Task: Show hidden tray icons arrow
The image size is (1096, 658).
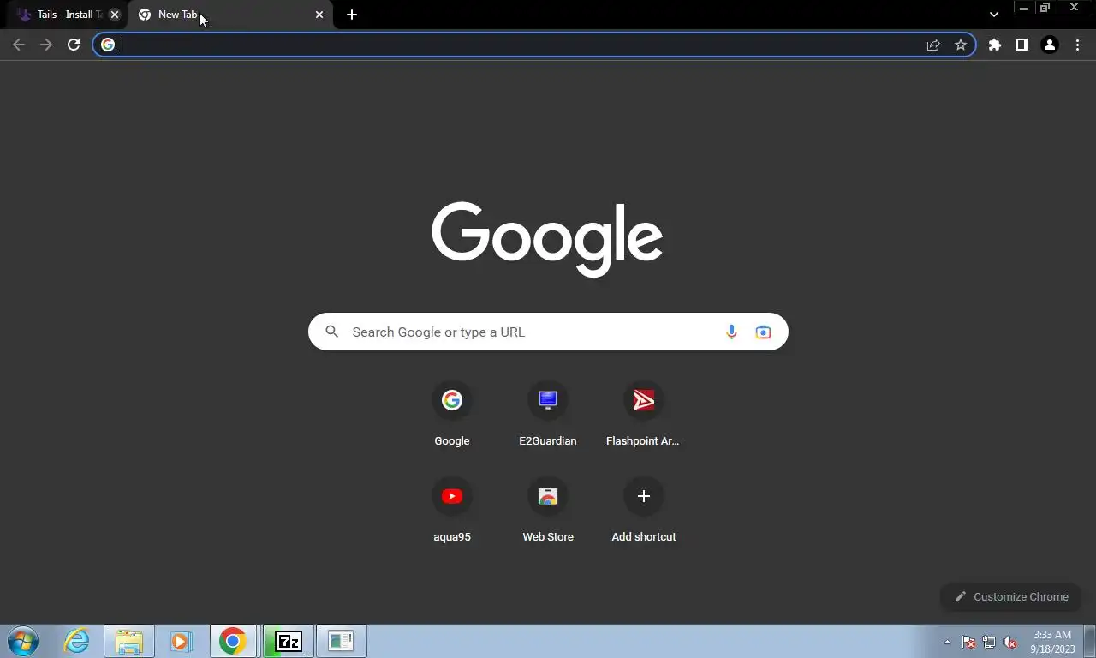Action: tap(947, 642)
